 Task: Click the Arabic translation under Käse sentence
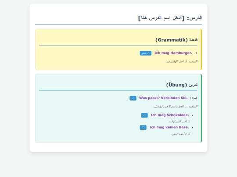click(x=181, y=134)
